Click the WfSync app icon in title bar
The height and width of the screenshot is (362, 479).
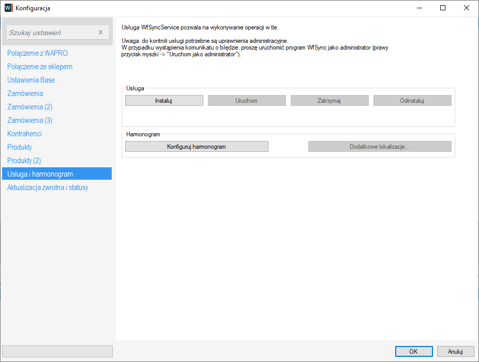click(8, 8)
